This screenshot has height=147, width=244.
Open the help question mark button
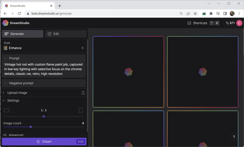[234, 137]
